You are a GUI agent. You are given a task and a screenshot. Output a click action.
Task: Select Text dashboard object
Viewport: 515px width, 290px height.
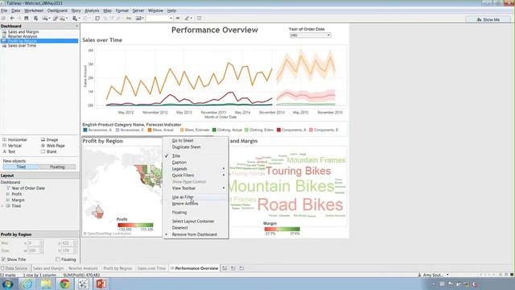tap(9, 151)
